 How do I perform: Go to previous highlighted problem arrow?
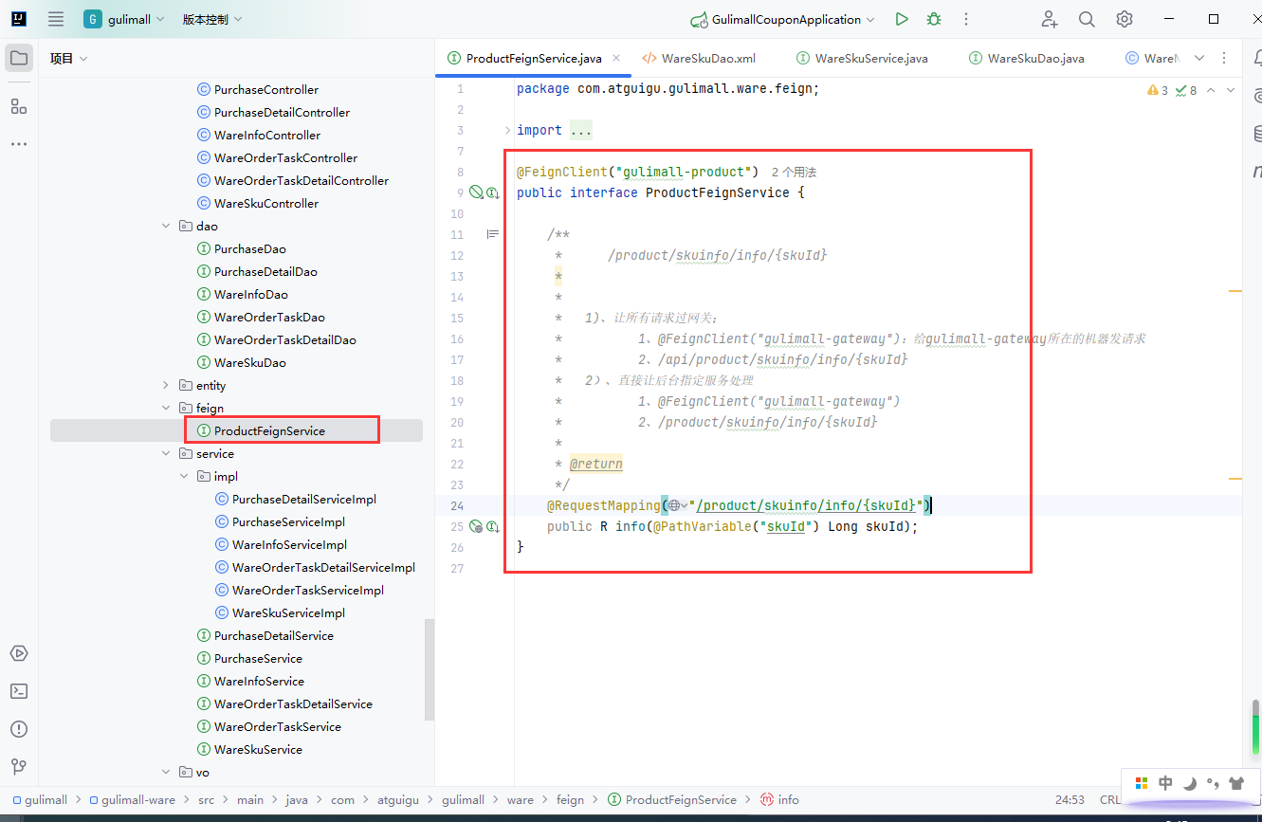point(1212,90)
